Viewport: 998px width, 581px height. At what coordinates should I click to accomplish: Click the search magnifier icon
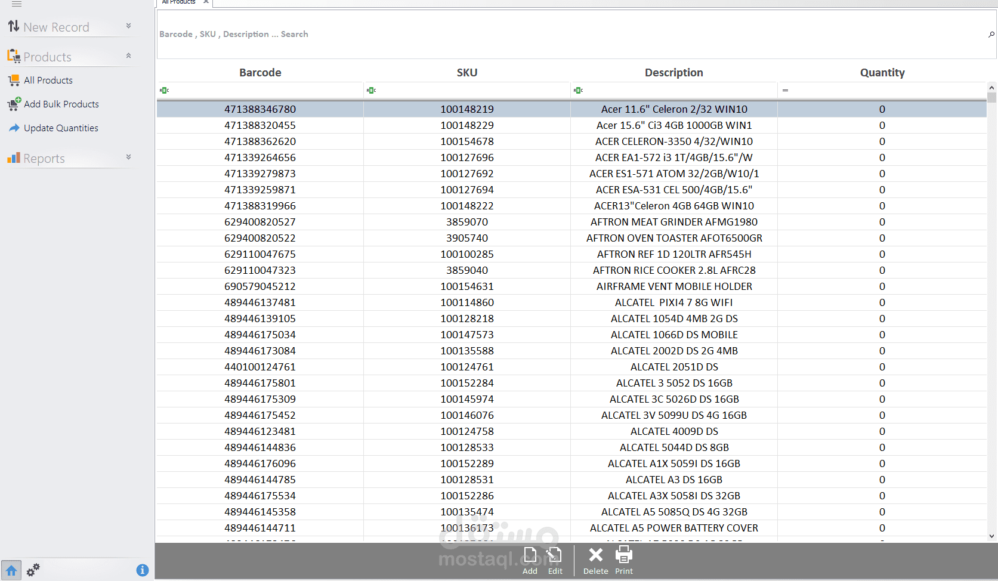click(991, 34)
